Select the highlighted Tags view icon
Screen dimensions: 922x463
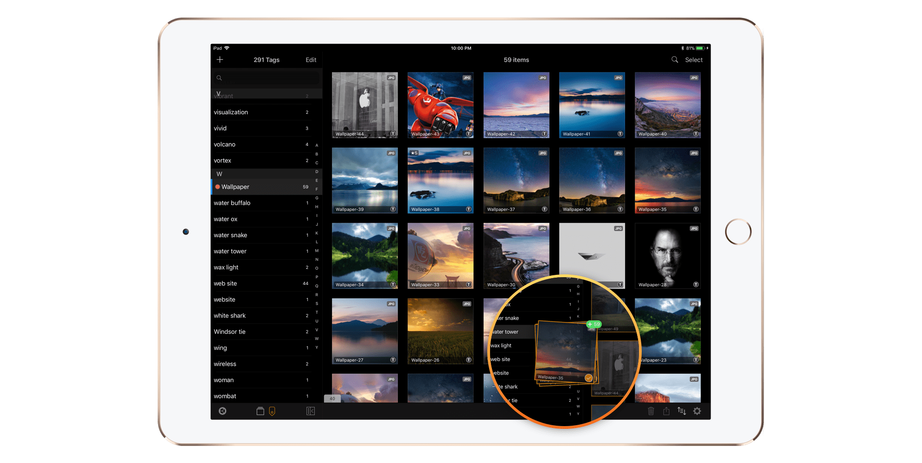tap(273, 411)
